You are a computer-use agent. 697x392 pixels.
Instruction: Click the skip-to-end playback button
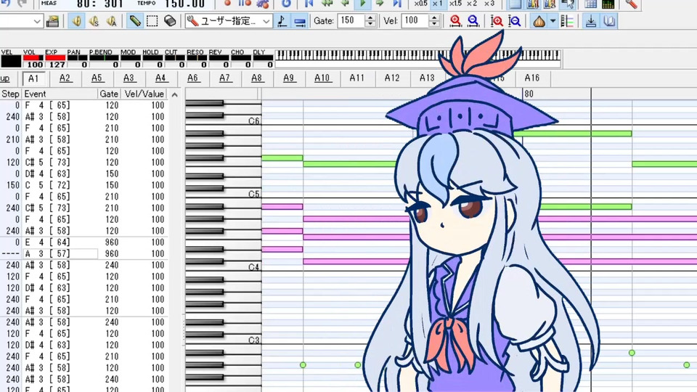tap(397, 3)
